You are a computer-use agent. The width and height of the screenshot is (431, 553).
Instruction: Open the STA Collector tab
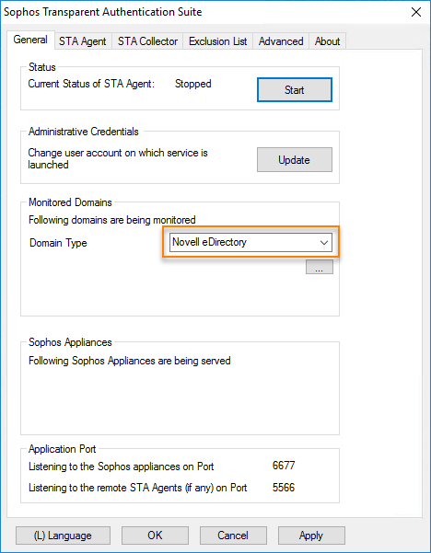point(147,41)
